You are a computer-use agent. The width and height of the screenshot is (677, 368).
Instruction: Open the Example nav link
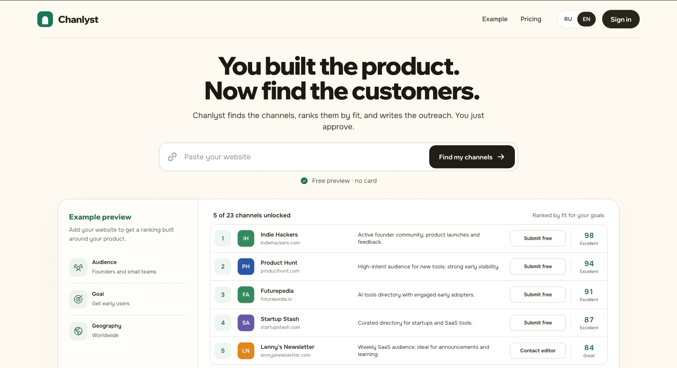pyautogui.click(x=495, y=19)
